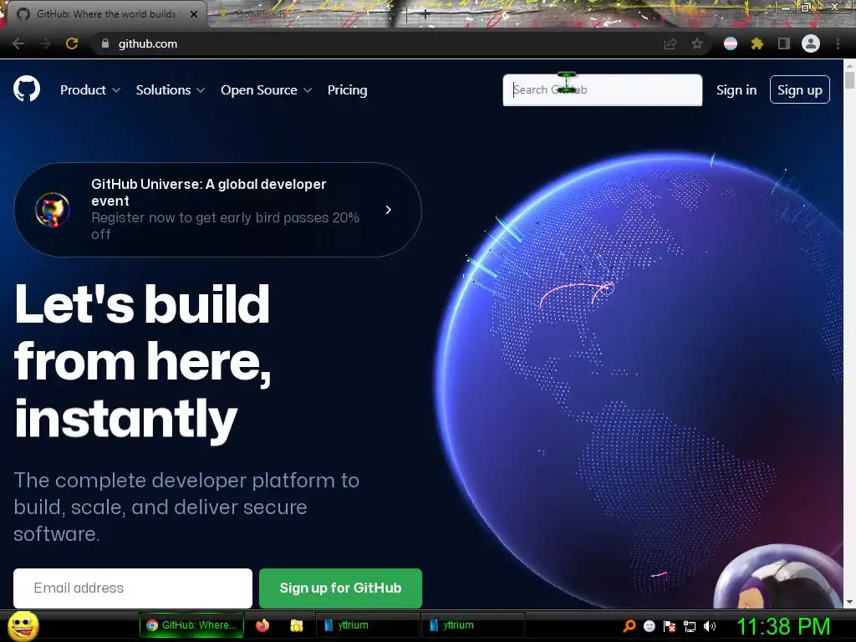The image size is (856, 642).
Task: Click the round white tray icon
Action: [x=649, y=626]
